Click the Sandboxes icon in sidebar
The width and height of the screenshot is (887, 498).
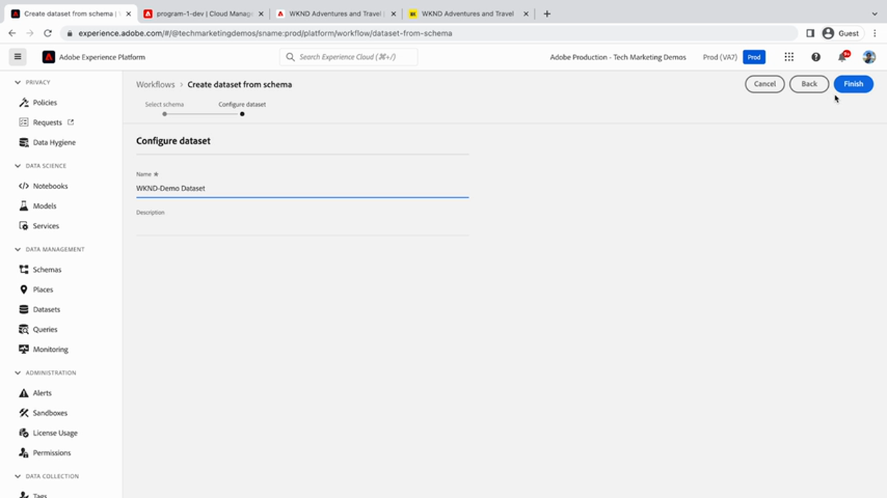(24, 413)
